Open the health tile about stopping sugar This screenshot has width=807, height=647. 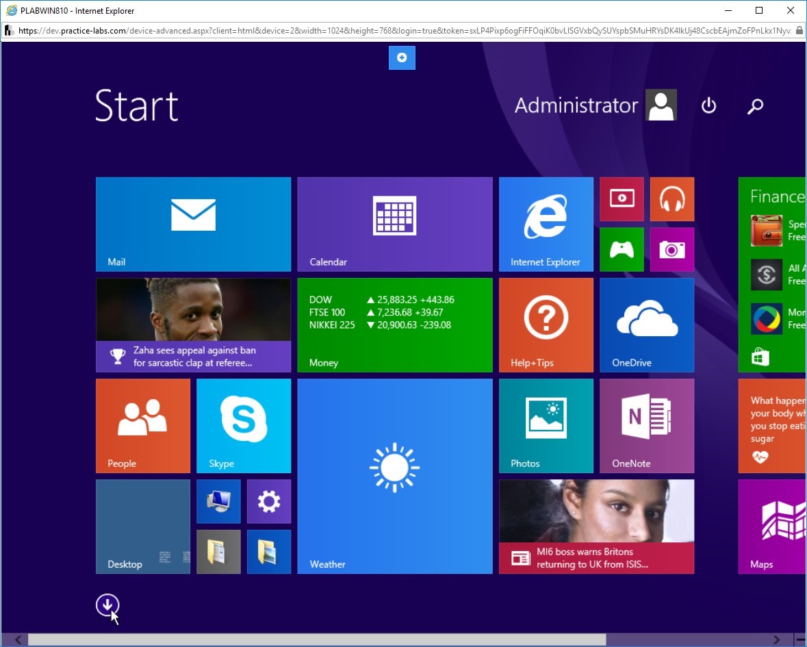(772, 426)
